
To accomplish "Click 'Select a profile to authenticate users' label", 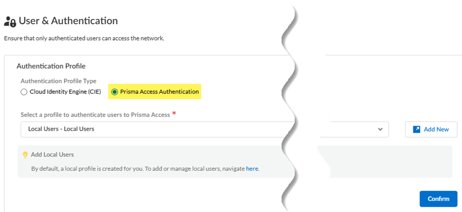I will tap(95, 115).
